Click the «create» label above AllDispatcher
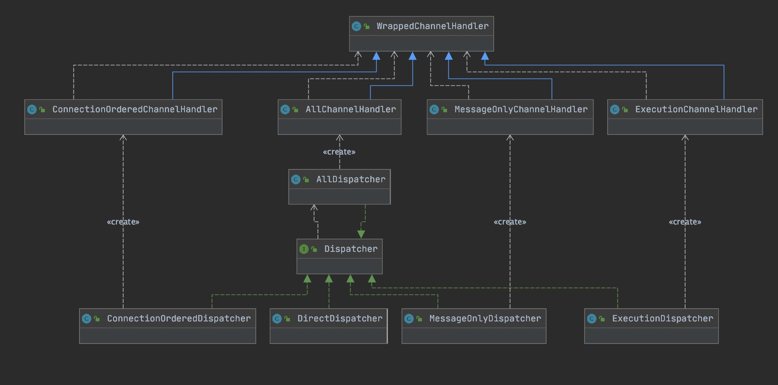 click(339, 152)
